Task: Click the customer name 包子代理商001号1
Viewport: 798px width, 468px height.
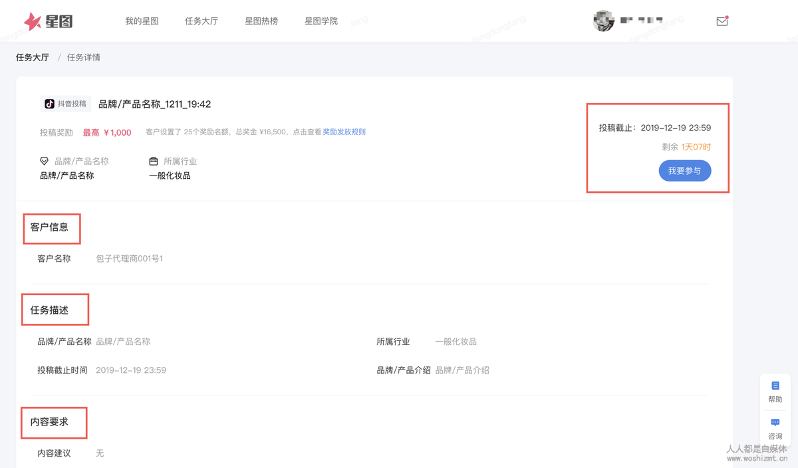Action: click(x=129, y=259)
